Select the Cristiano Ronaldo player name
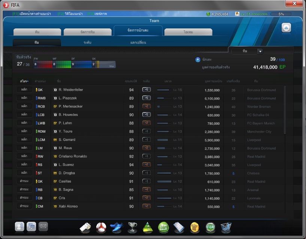Image resolution: width=306 pixels, height=239 pixels. 73,156
